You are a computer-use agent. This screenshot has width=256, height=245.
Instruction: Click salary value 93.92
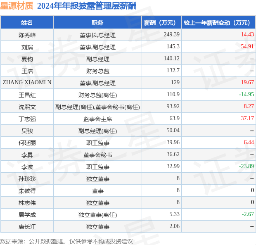[x=173, y=106]
